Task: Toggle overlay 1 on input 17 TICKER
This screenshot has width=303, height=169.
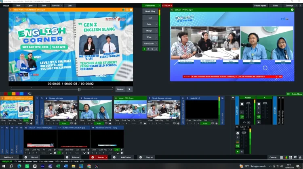Action: tap(59, 153)
